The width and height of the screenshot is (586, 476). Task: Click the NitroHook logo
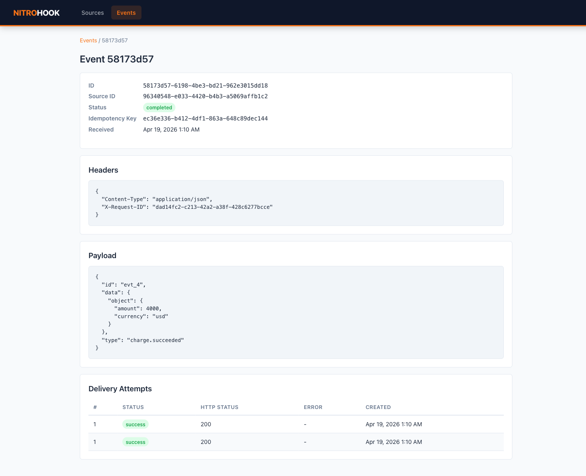click(x=37, y=13)
